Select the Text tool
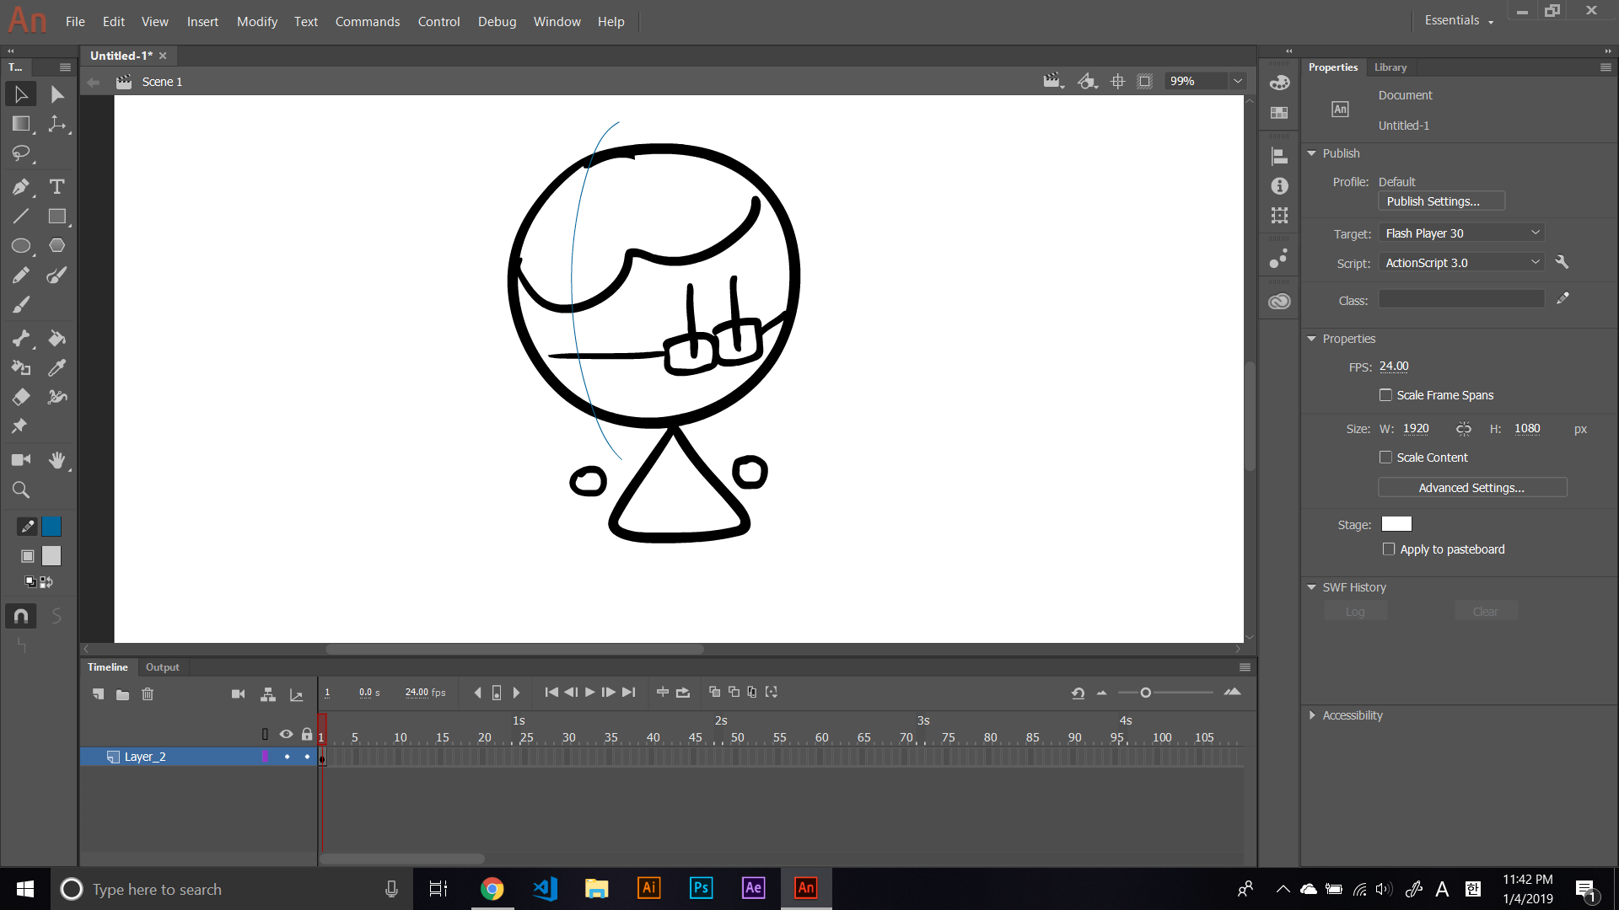 [x=56, y=187]
